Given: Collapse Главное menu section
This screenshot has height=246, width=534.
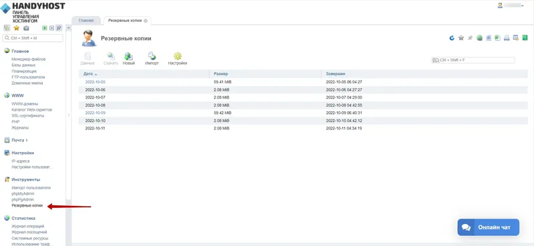Looking at the screenshot, I should [20, 51].
